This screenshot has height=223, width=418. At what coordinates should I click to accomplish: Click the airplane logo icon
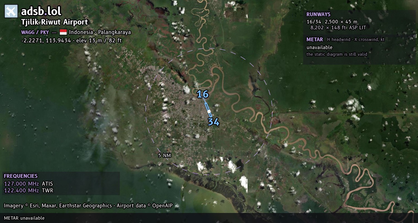[x=11, y=11]
